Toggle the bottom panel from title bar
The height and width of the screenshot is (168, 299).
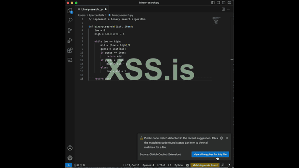(218, 3)
